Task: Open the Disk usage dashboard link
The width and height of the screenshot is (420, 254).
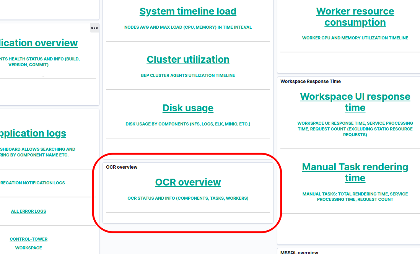Action: pyautogui.click(x=188, y=108)
